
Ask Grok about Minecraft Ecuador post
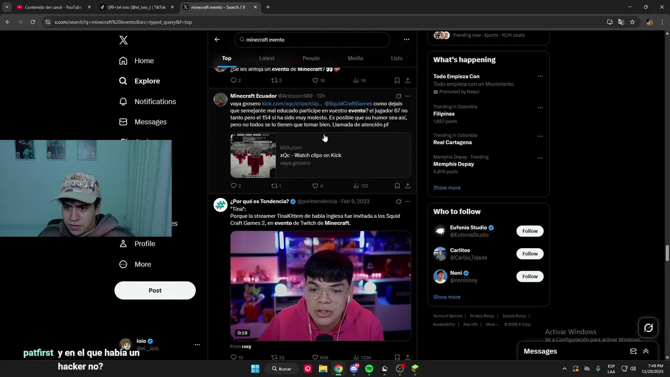[398, 96]
